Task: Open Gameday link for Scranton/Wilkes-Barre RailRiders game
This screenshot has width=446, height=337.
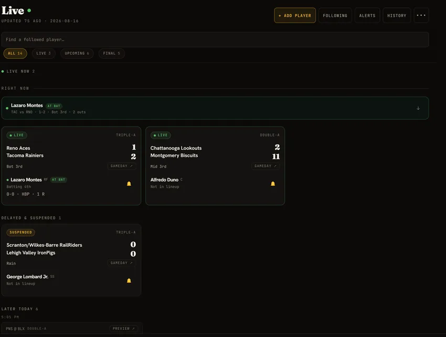Action: (121, 262)
